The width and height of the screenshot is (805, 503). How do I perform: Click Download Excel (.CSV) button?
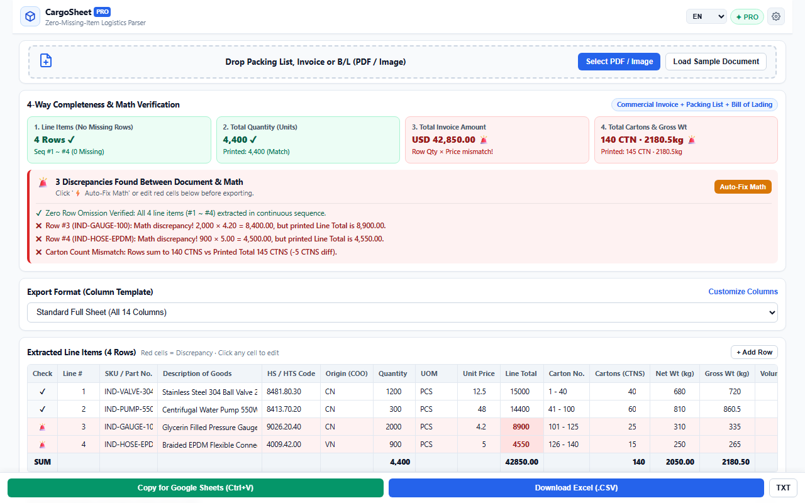tap(577, 488)
